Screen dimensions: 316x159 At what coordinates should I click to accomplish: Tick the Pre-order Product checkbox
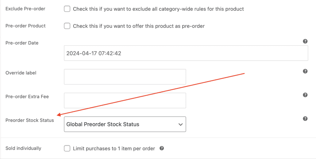coord(67,26)
